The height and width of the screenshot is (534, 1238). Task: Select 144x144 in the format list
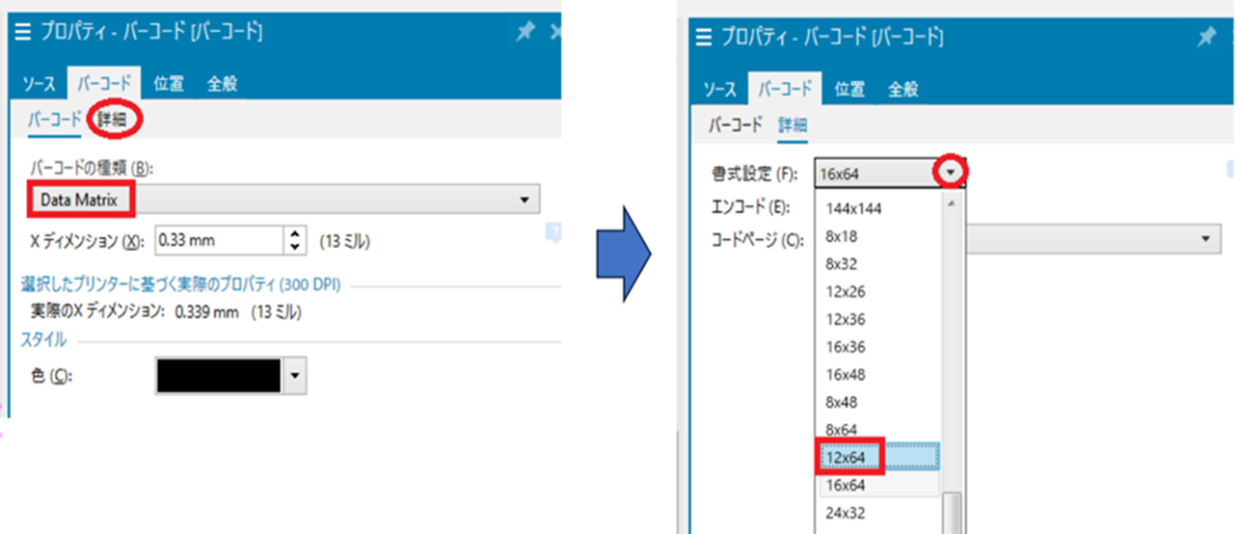[x=854, y=208]
